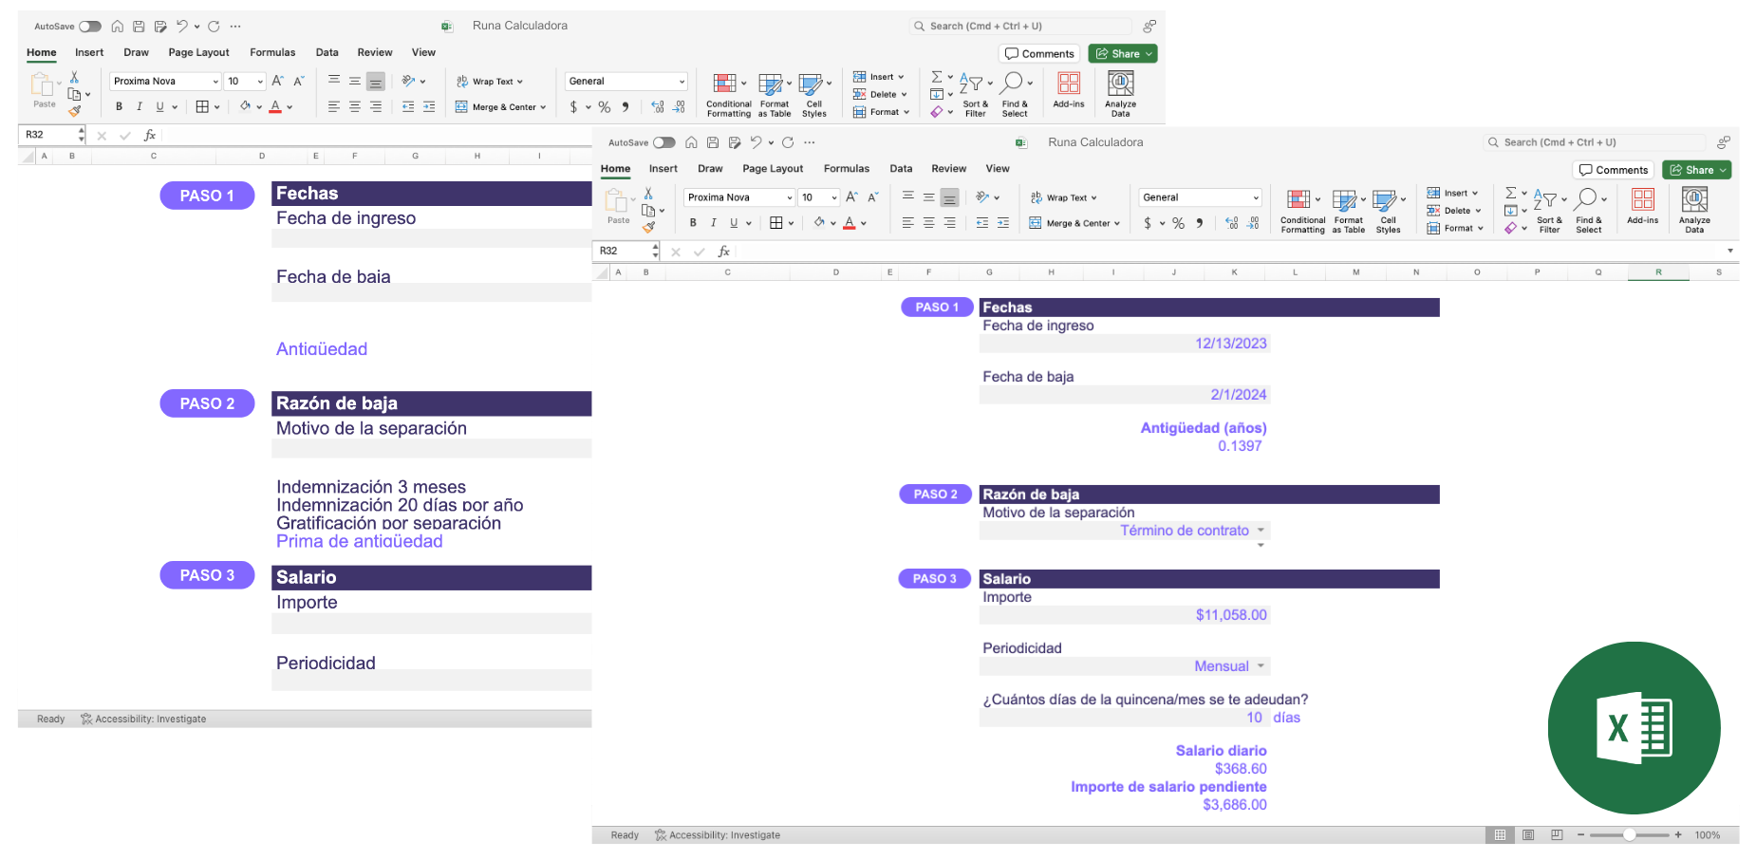Open the 'Mensual' periodicidad dropdown
The image size is (1756, 860).
[x=1261, y=666]
